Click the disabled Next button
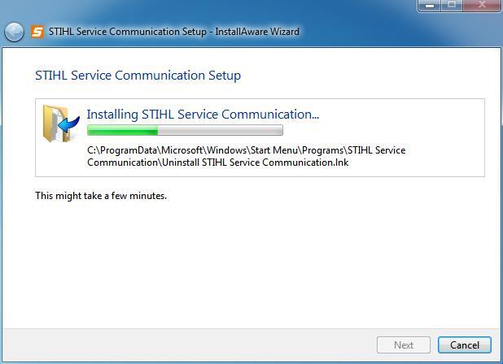Viewport: 503px width, 364px height. 404,344
